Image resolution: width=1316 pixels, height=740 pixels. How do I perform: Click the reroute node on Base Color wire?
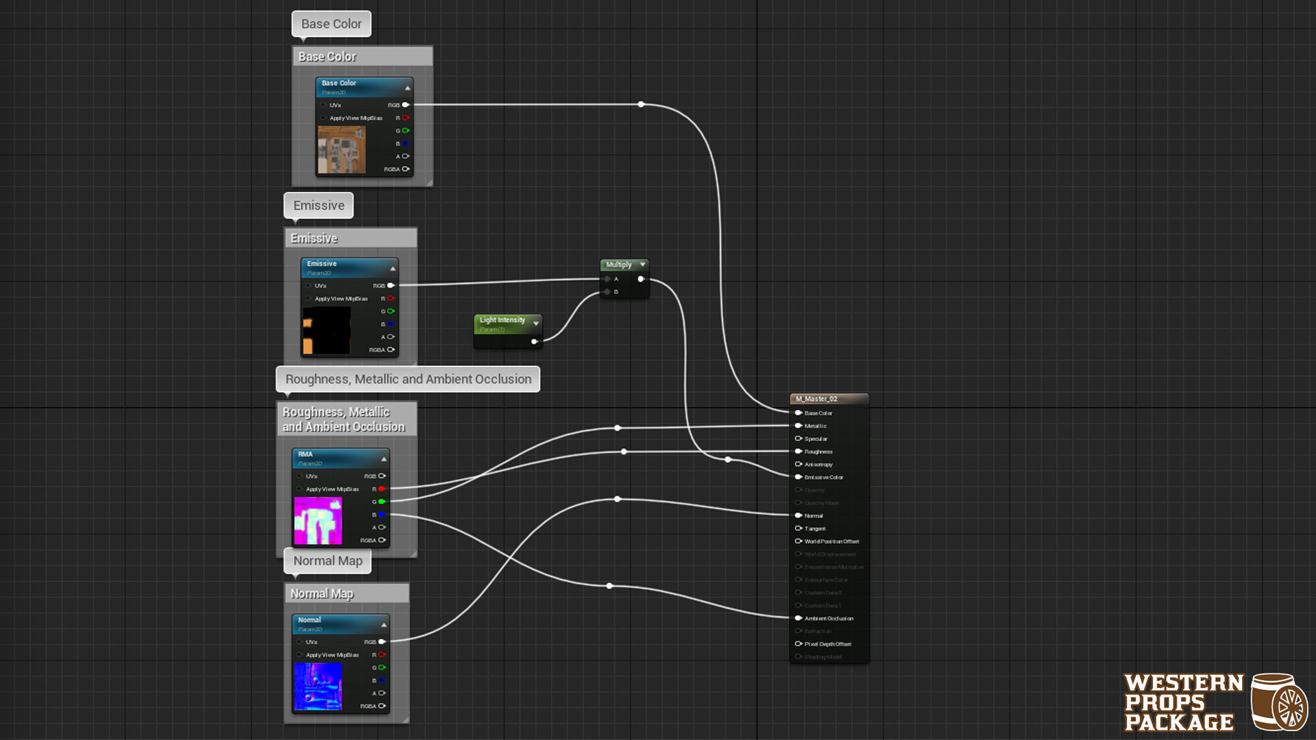point(641,105)
